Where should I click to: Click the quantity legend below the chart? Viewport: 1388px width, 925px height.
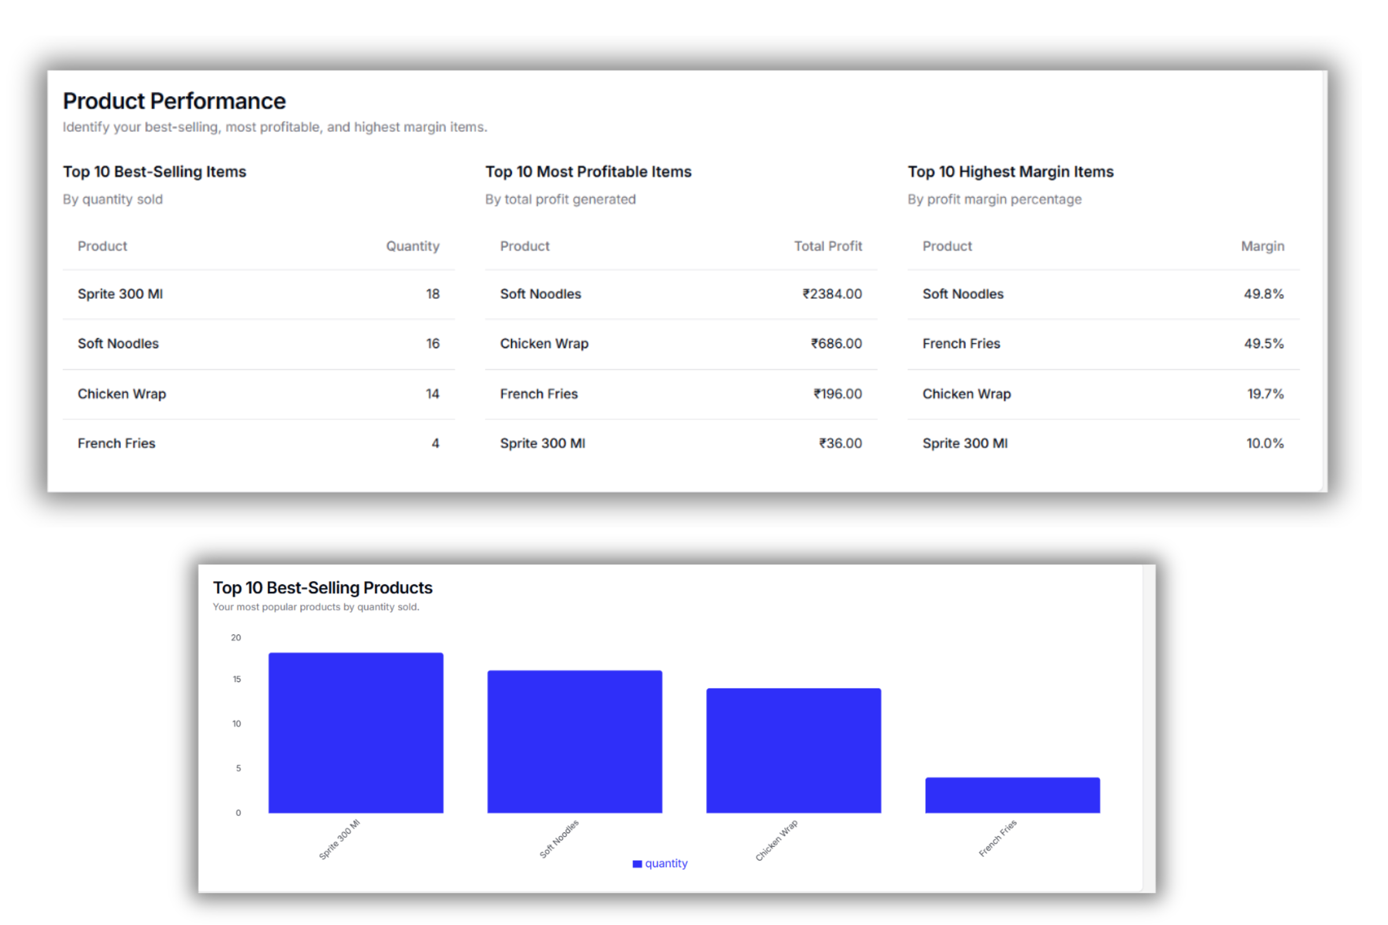coord(660,863)
